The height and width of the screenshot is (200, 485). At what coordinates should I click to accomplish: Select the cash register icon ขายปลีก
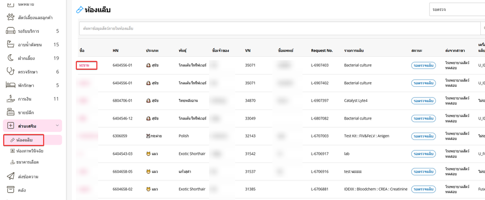[11, 112]
